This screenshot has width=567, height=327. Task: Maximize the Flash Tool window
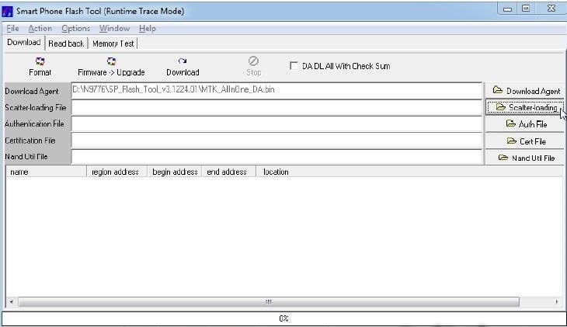(526, 9)
